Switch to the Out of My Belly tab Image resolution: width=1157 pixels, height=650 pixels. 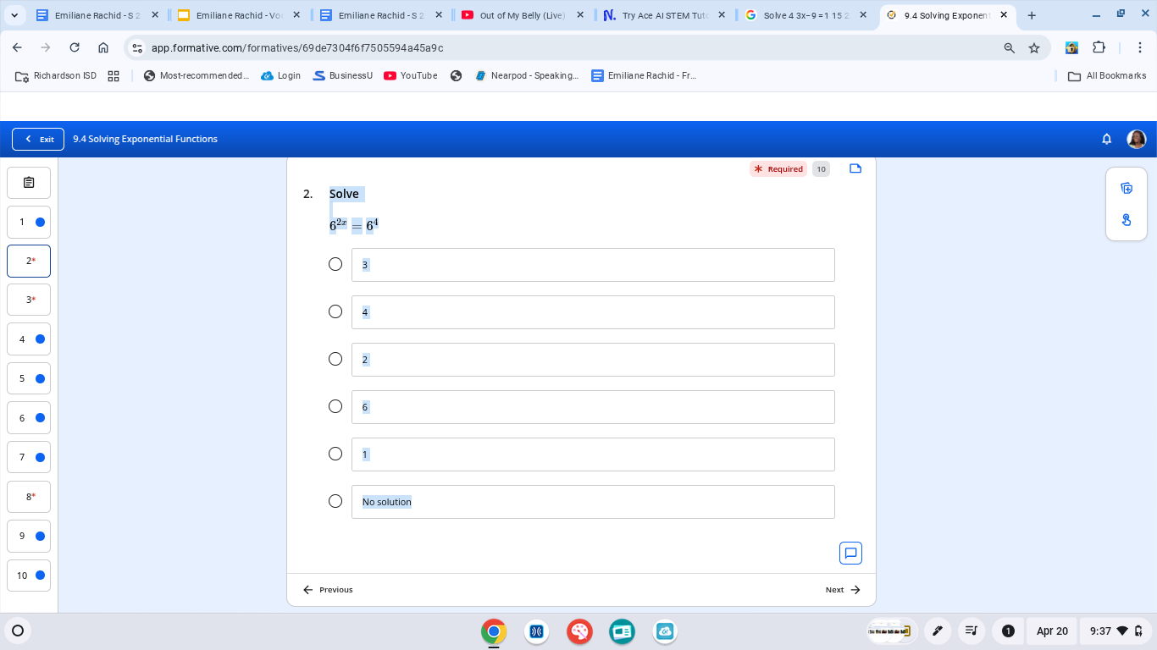(521, 15)
